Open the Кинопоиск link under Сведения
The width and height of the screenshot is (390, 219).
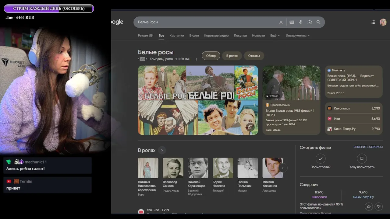[x=319, y=197]
